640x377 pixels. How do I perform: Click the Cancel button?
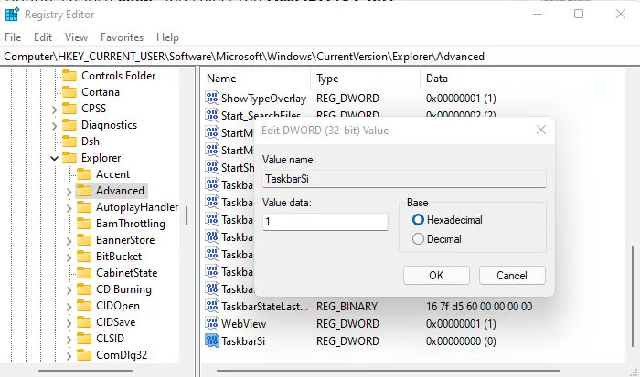point(512,276)
